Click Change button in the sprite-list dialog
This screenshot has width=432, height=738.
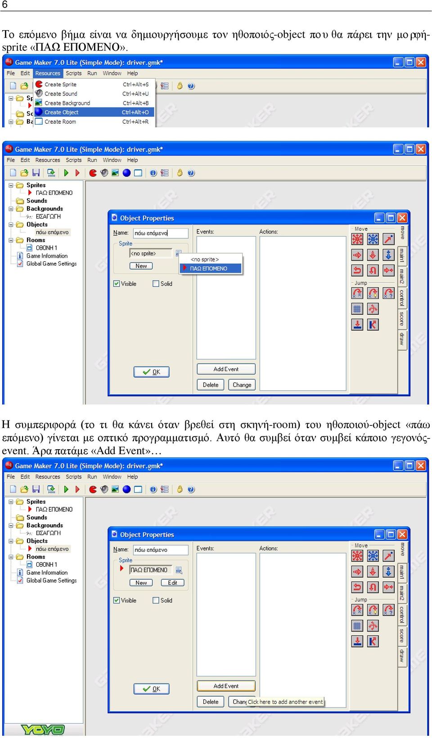(242, 385)
